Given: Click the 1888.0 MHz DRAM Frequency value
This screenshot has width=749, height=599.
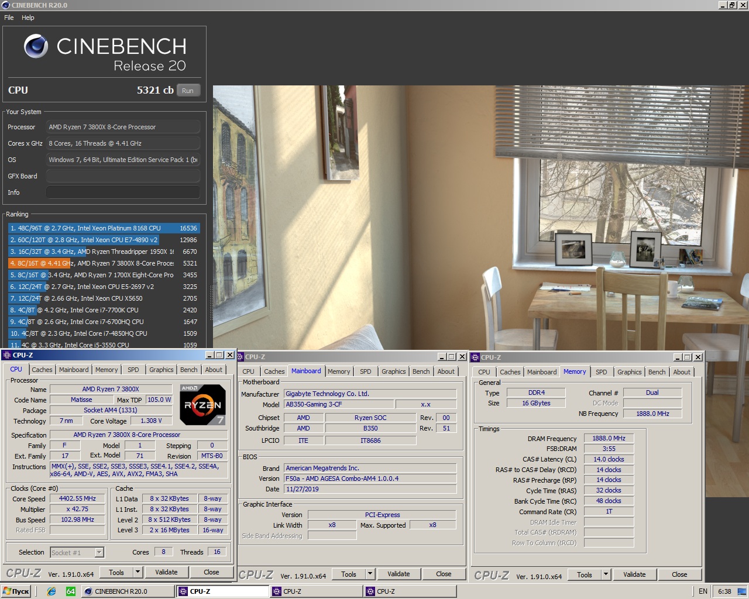Looking at the screenshot, I should coord(609,438).
